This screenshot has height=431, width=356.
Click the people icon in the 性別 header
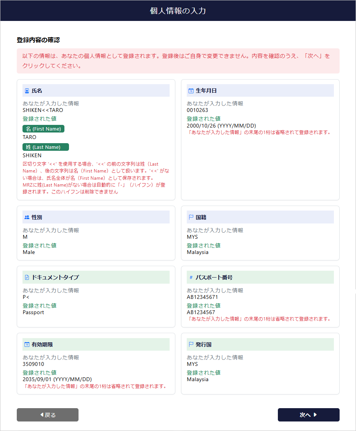point(26,217)
